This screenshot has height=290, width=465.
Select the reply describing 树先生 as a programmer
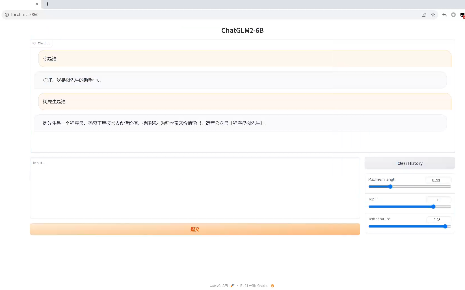pyautogui.click(x=240, y=123)
